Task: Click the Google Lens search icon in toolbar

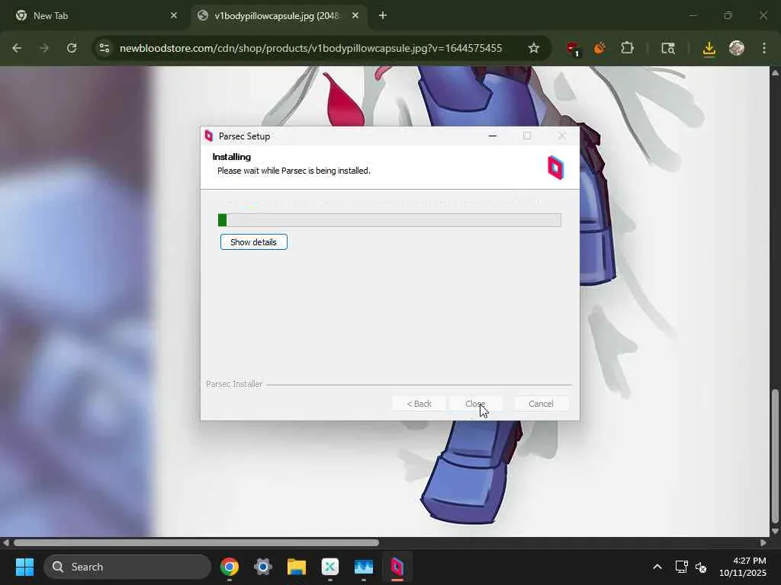Action: click(x=668, y=48)
